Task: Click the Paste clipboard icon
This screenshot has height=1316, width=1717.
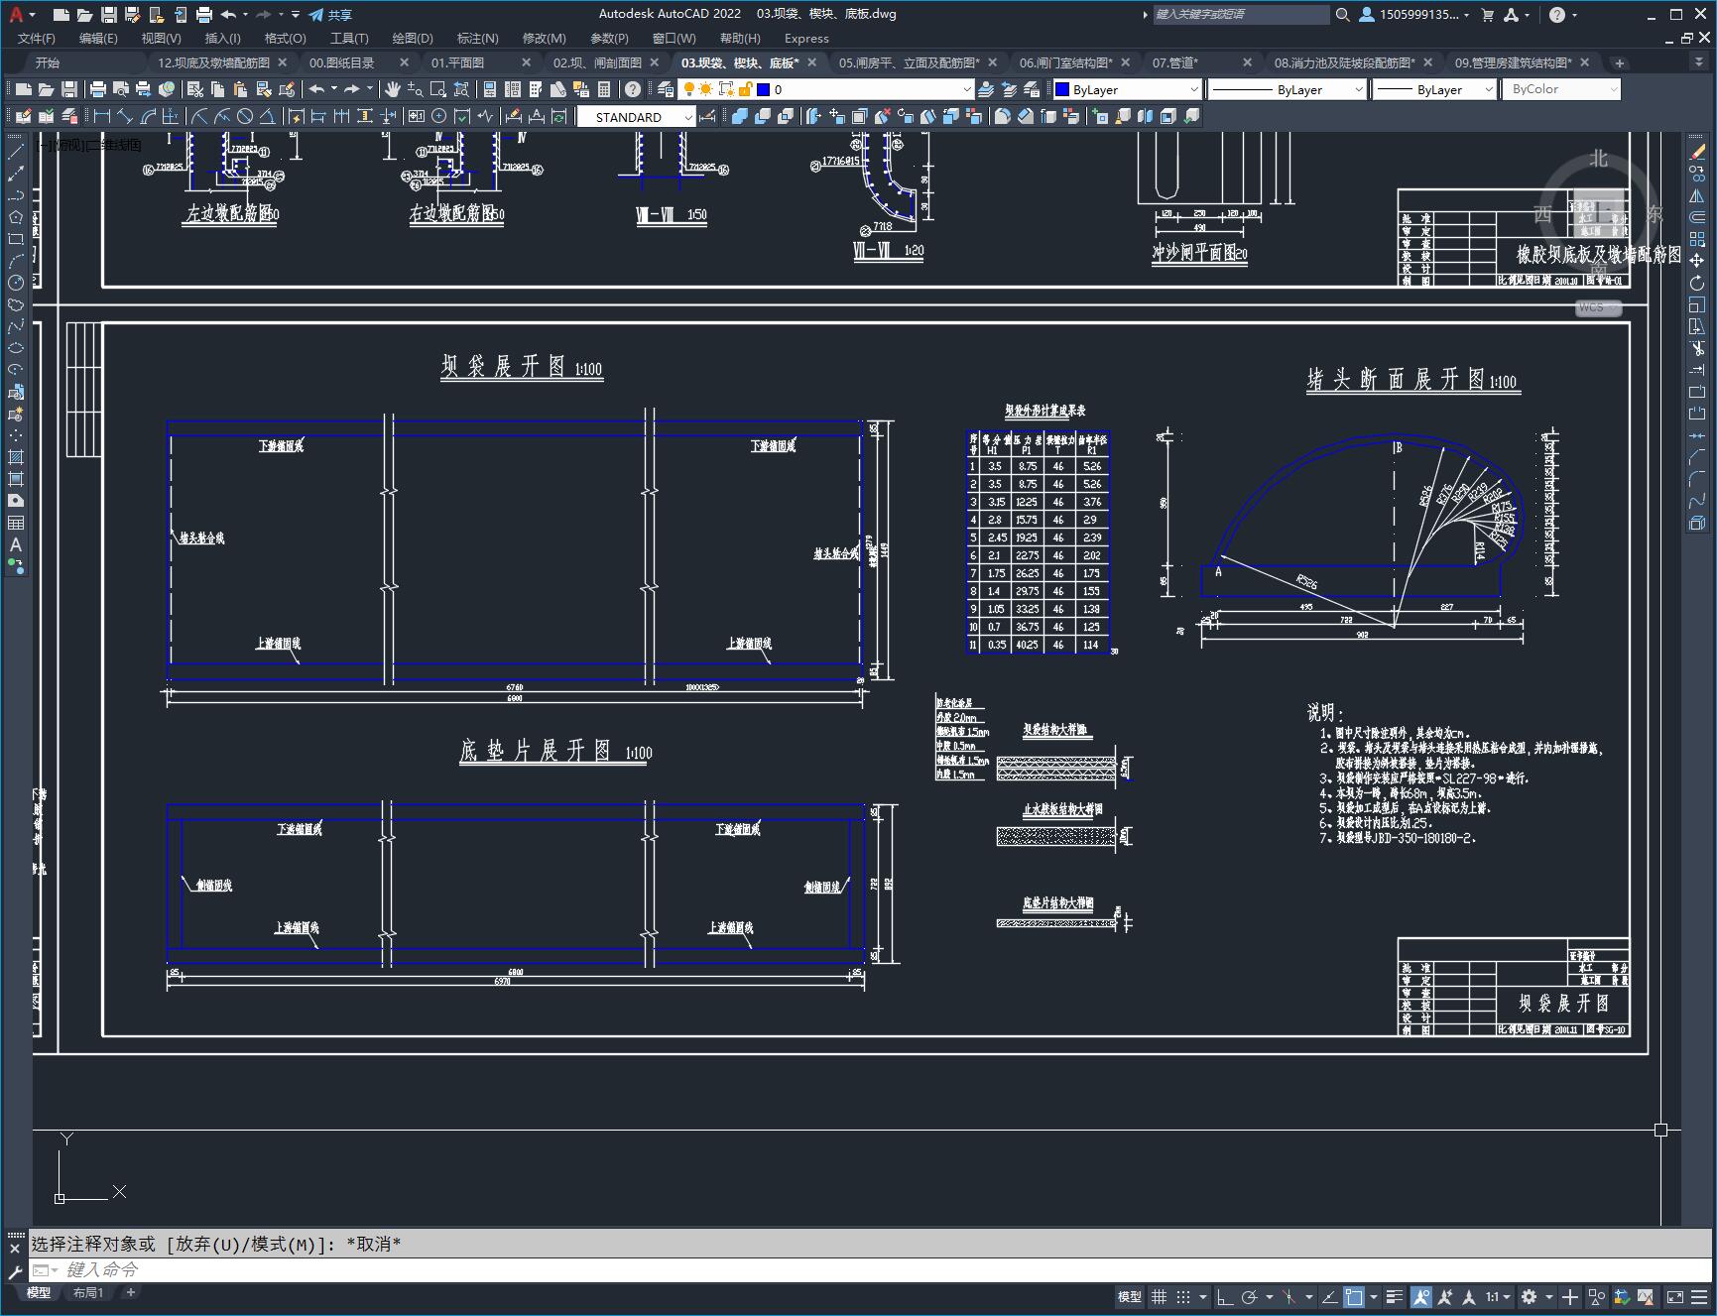Action: click(x=241, y=89)
